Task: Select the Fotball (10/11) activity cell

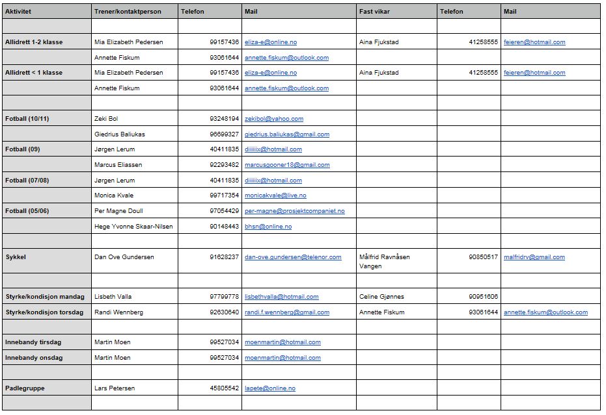Action: point(47,118)
